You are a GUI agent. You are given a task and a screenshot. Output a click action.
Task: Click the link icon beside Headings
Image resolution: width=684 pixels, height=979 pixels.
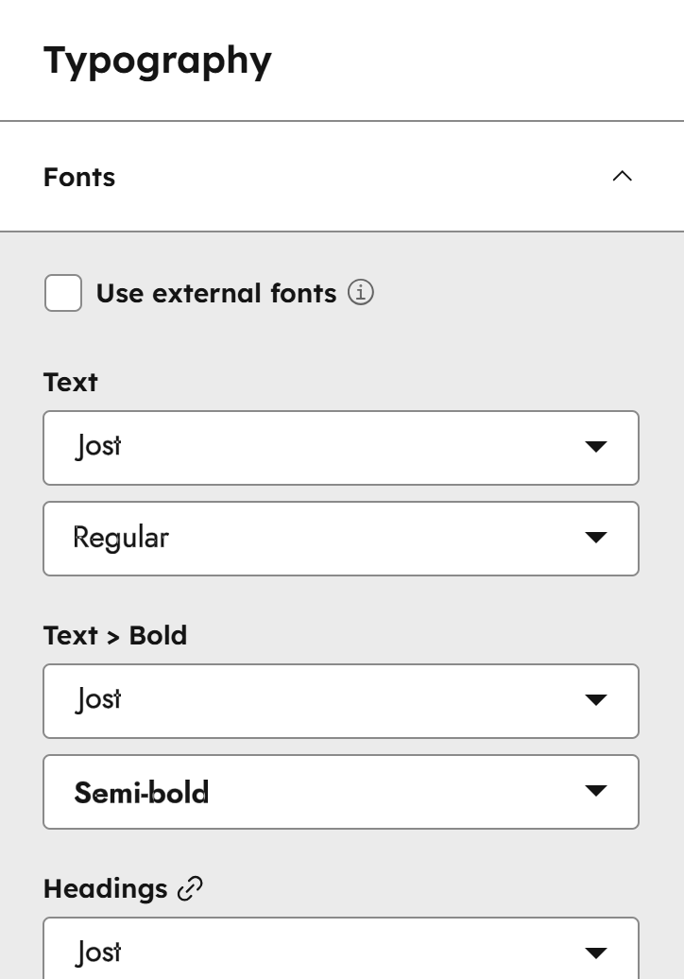point(192,886)
